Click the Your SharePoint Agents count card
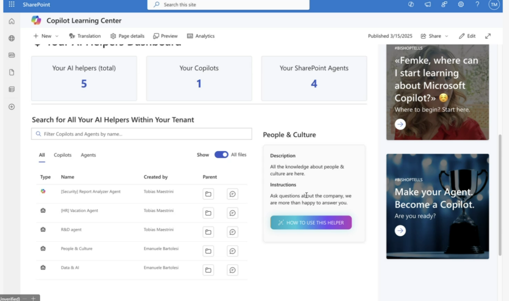The image size is (509, 301). pyautogui.click(x=314, y=78)
